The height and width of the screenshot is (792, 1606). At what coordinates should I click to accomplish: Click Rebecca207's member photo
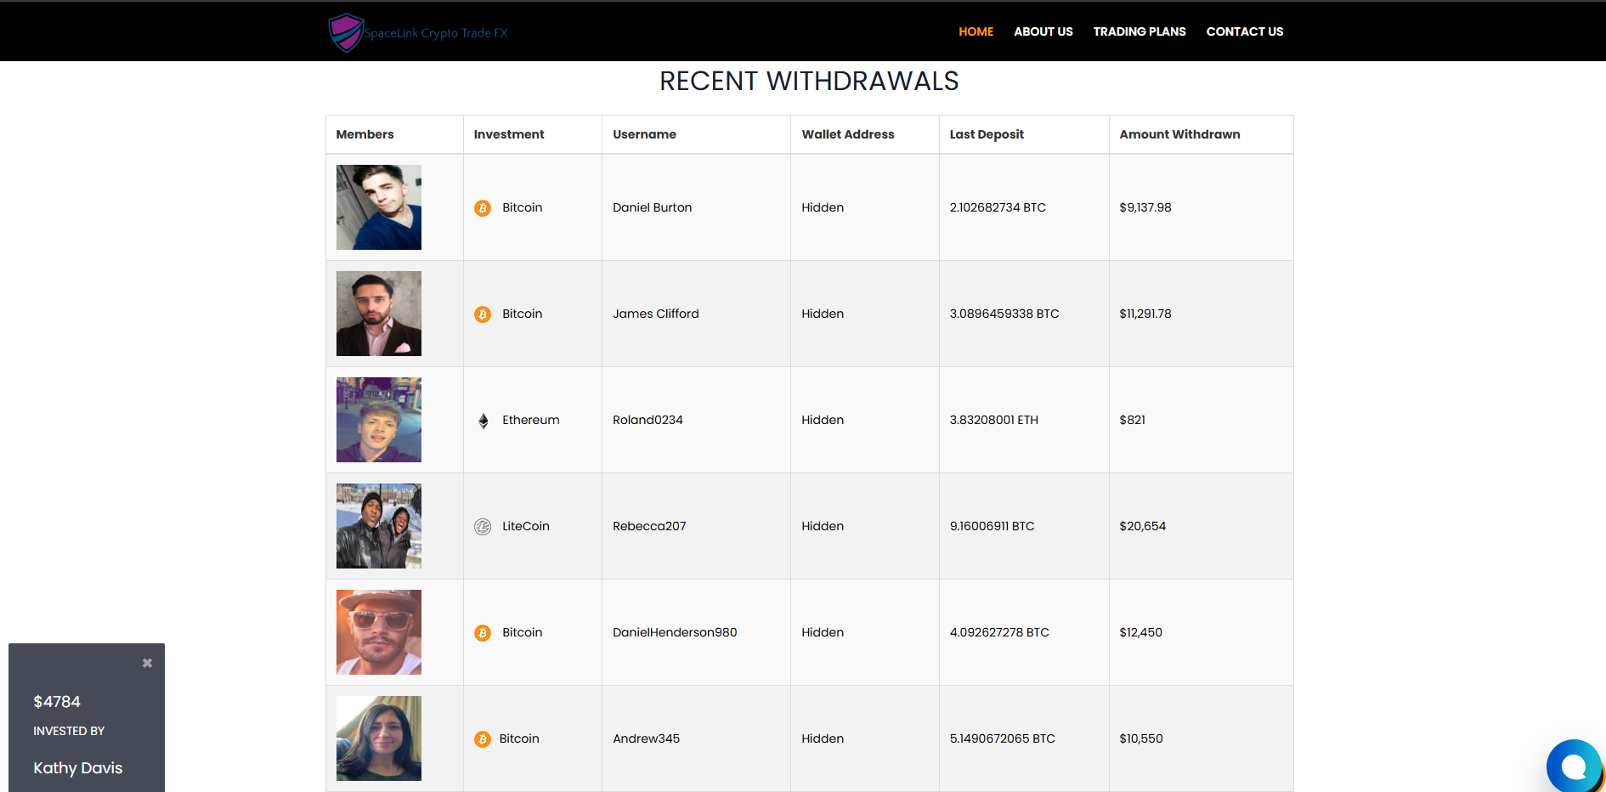pyautogui.click(x=379, y=526)
